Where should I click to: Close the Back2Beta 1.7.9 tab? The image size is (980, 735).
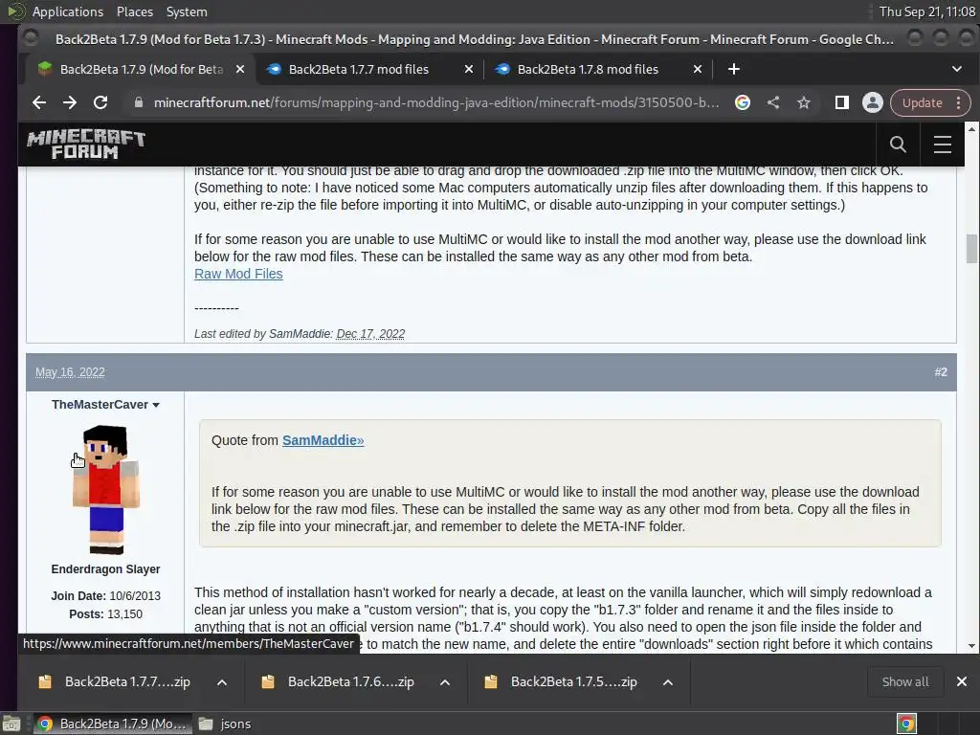click(240, 69)
